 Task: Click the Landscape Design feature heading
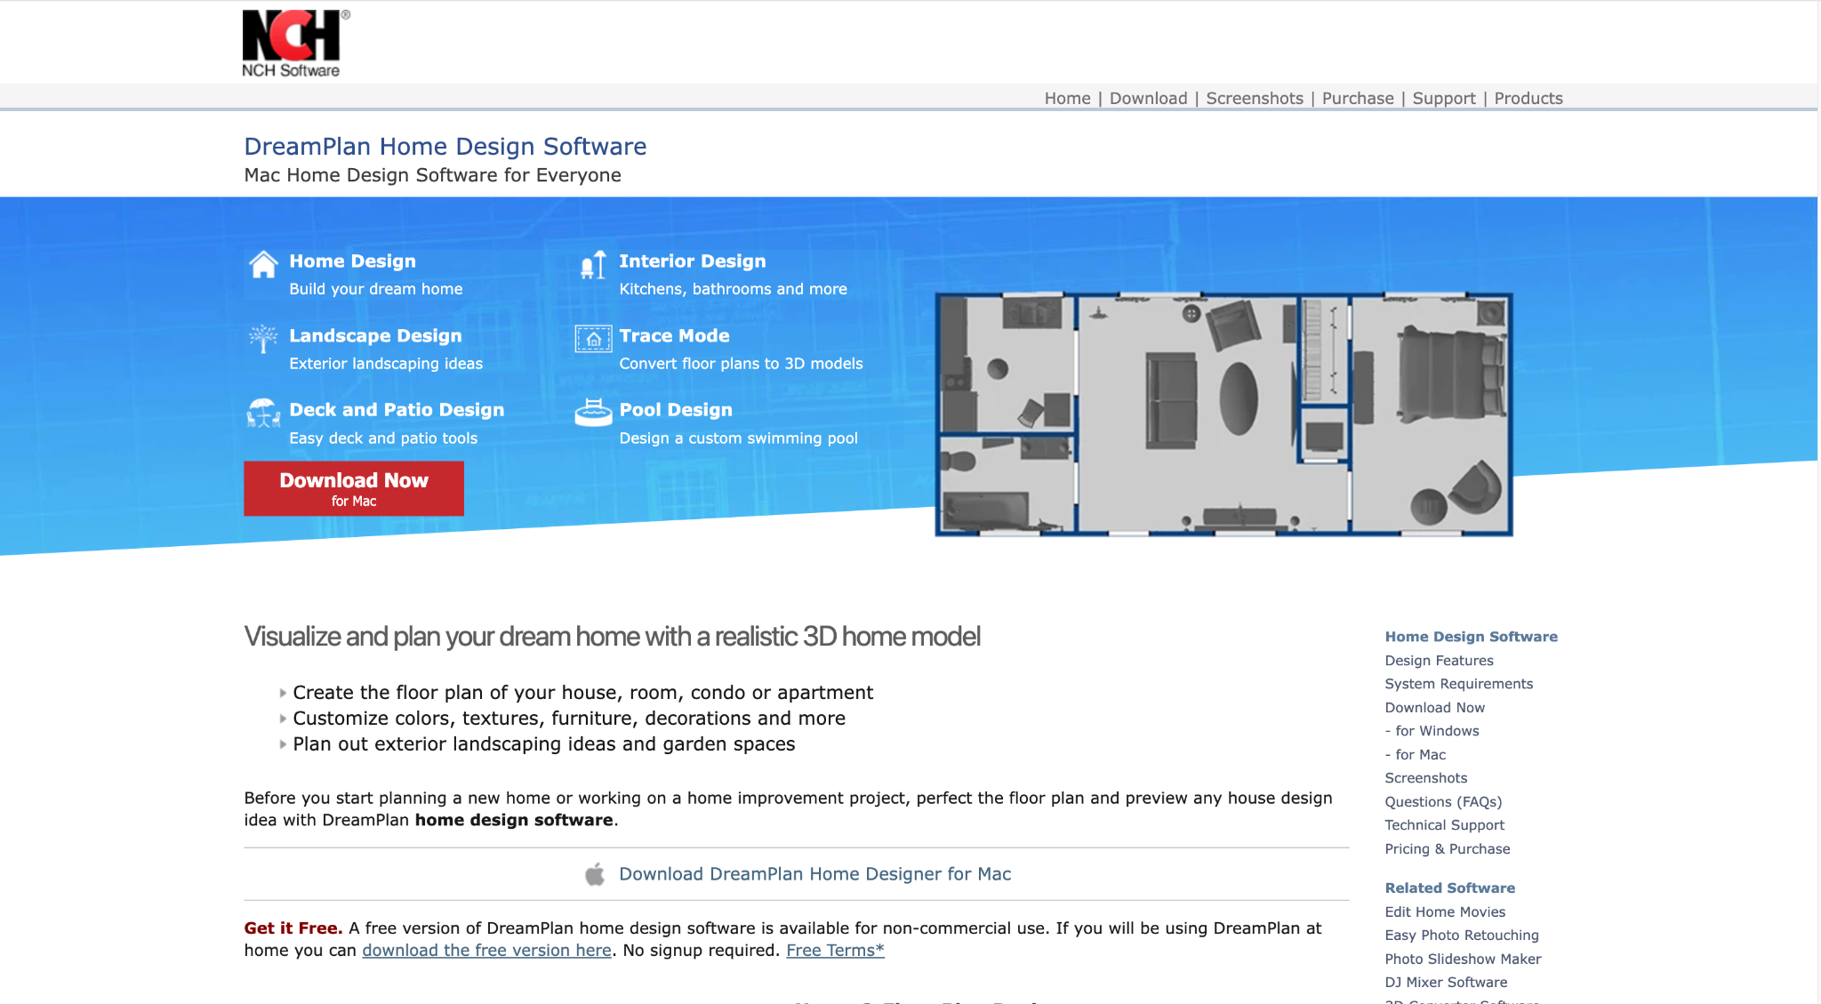pos(375,336)
